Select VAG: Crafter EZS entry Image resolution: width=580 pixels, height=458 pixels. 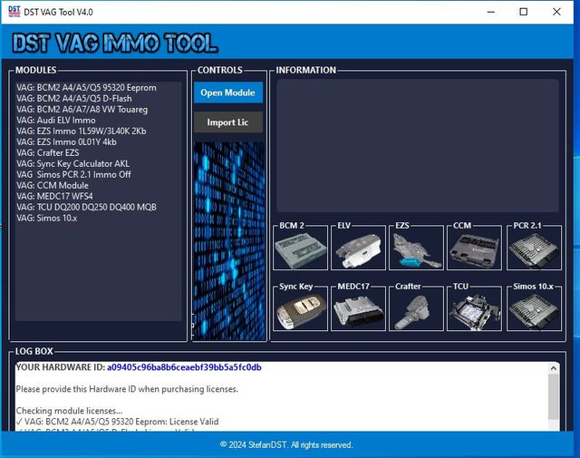coord(47,152)
